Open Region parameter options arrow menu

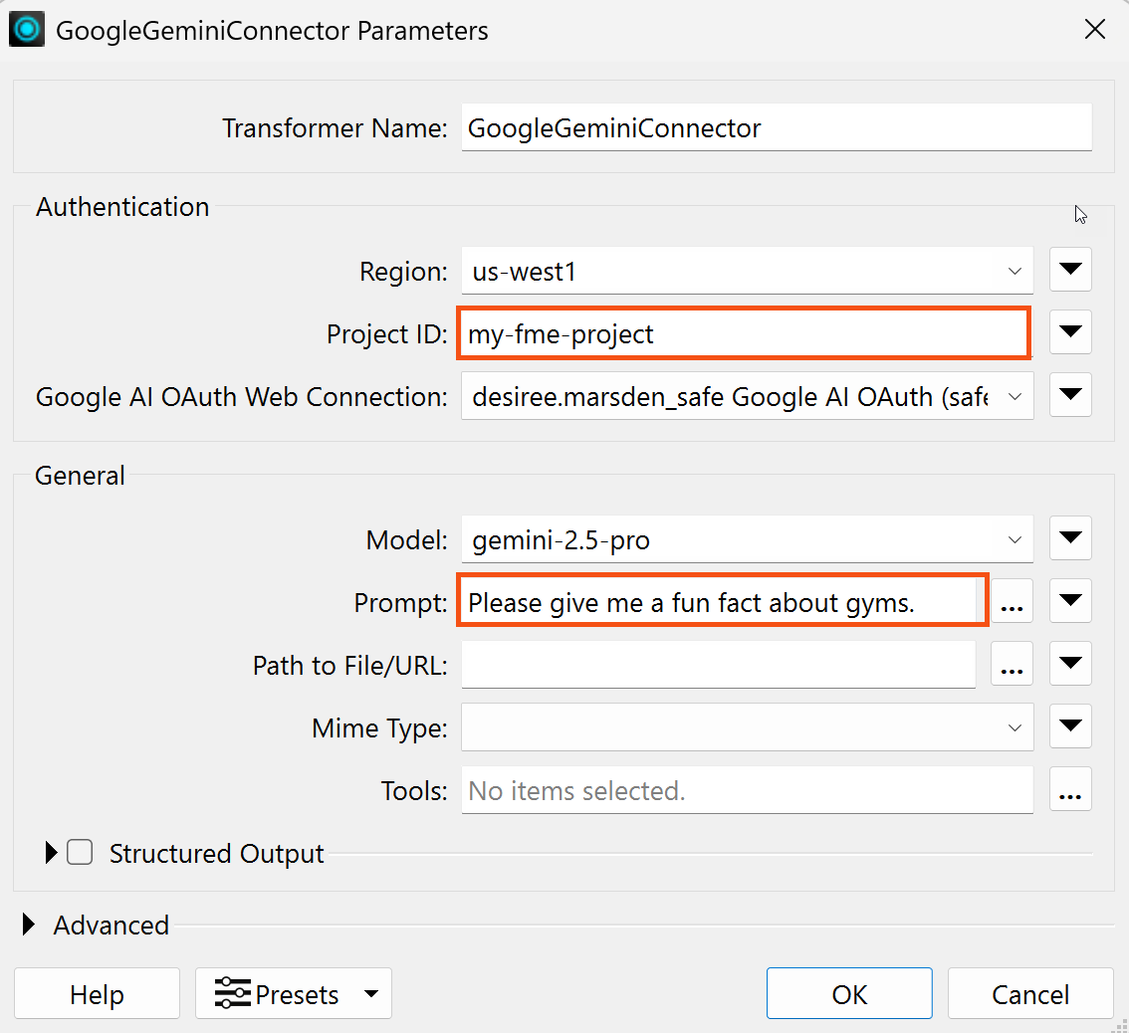point(1070,270)
